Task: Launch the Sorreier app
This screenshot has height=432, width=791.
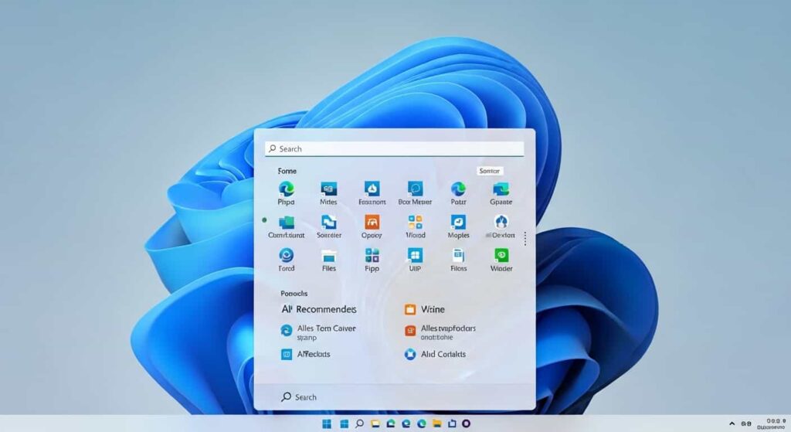Action: pos(329,222)
